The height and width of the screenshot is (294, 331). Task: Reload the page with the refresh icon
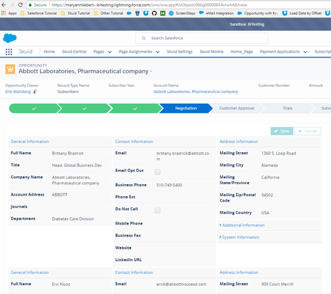pyautogui.click(x=20, y=5)
